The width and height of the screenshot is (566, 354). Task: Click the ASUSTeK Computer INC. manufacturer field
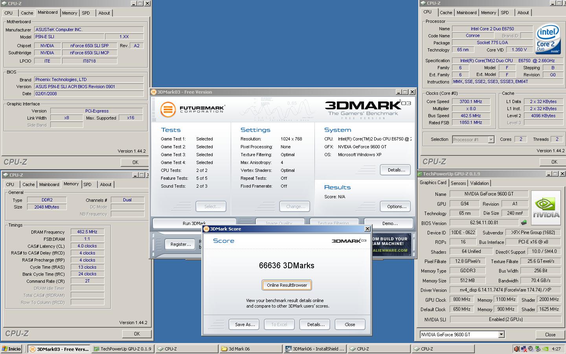[x=89, y=29]
